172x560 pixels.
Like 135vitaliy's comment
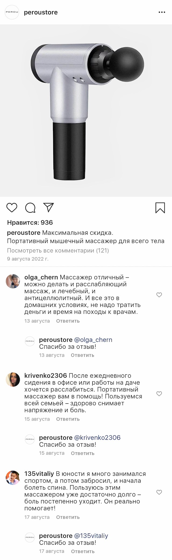[x=159, y=492]
